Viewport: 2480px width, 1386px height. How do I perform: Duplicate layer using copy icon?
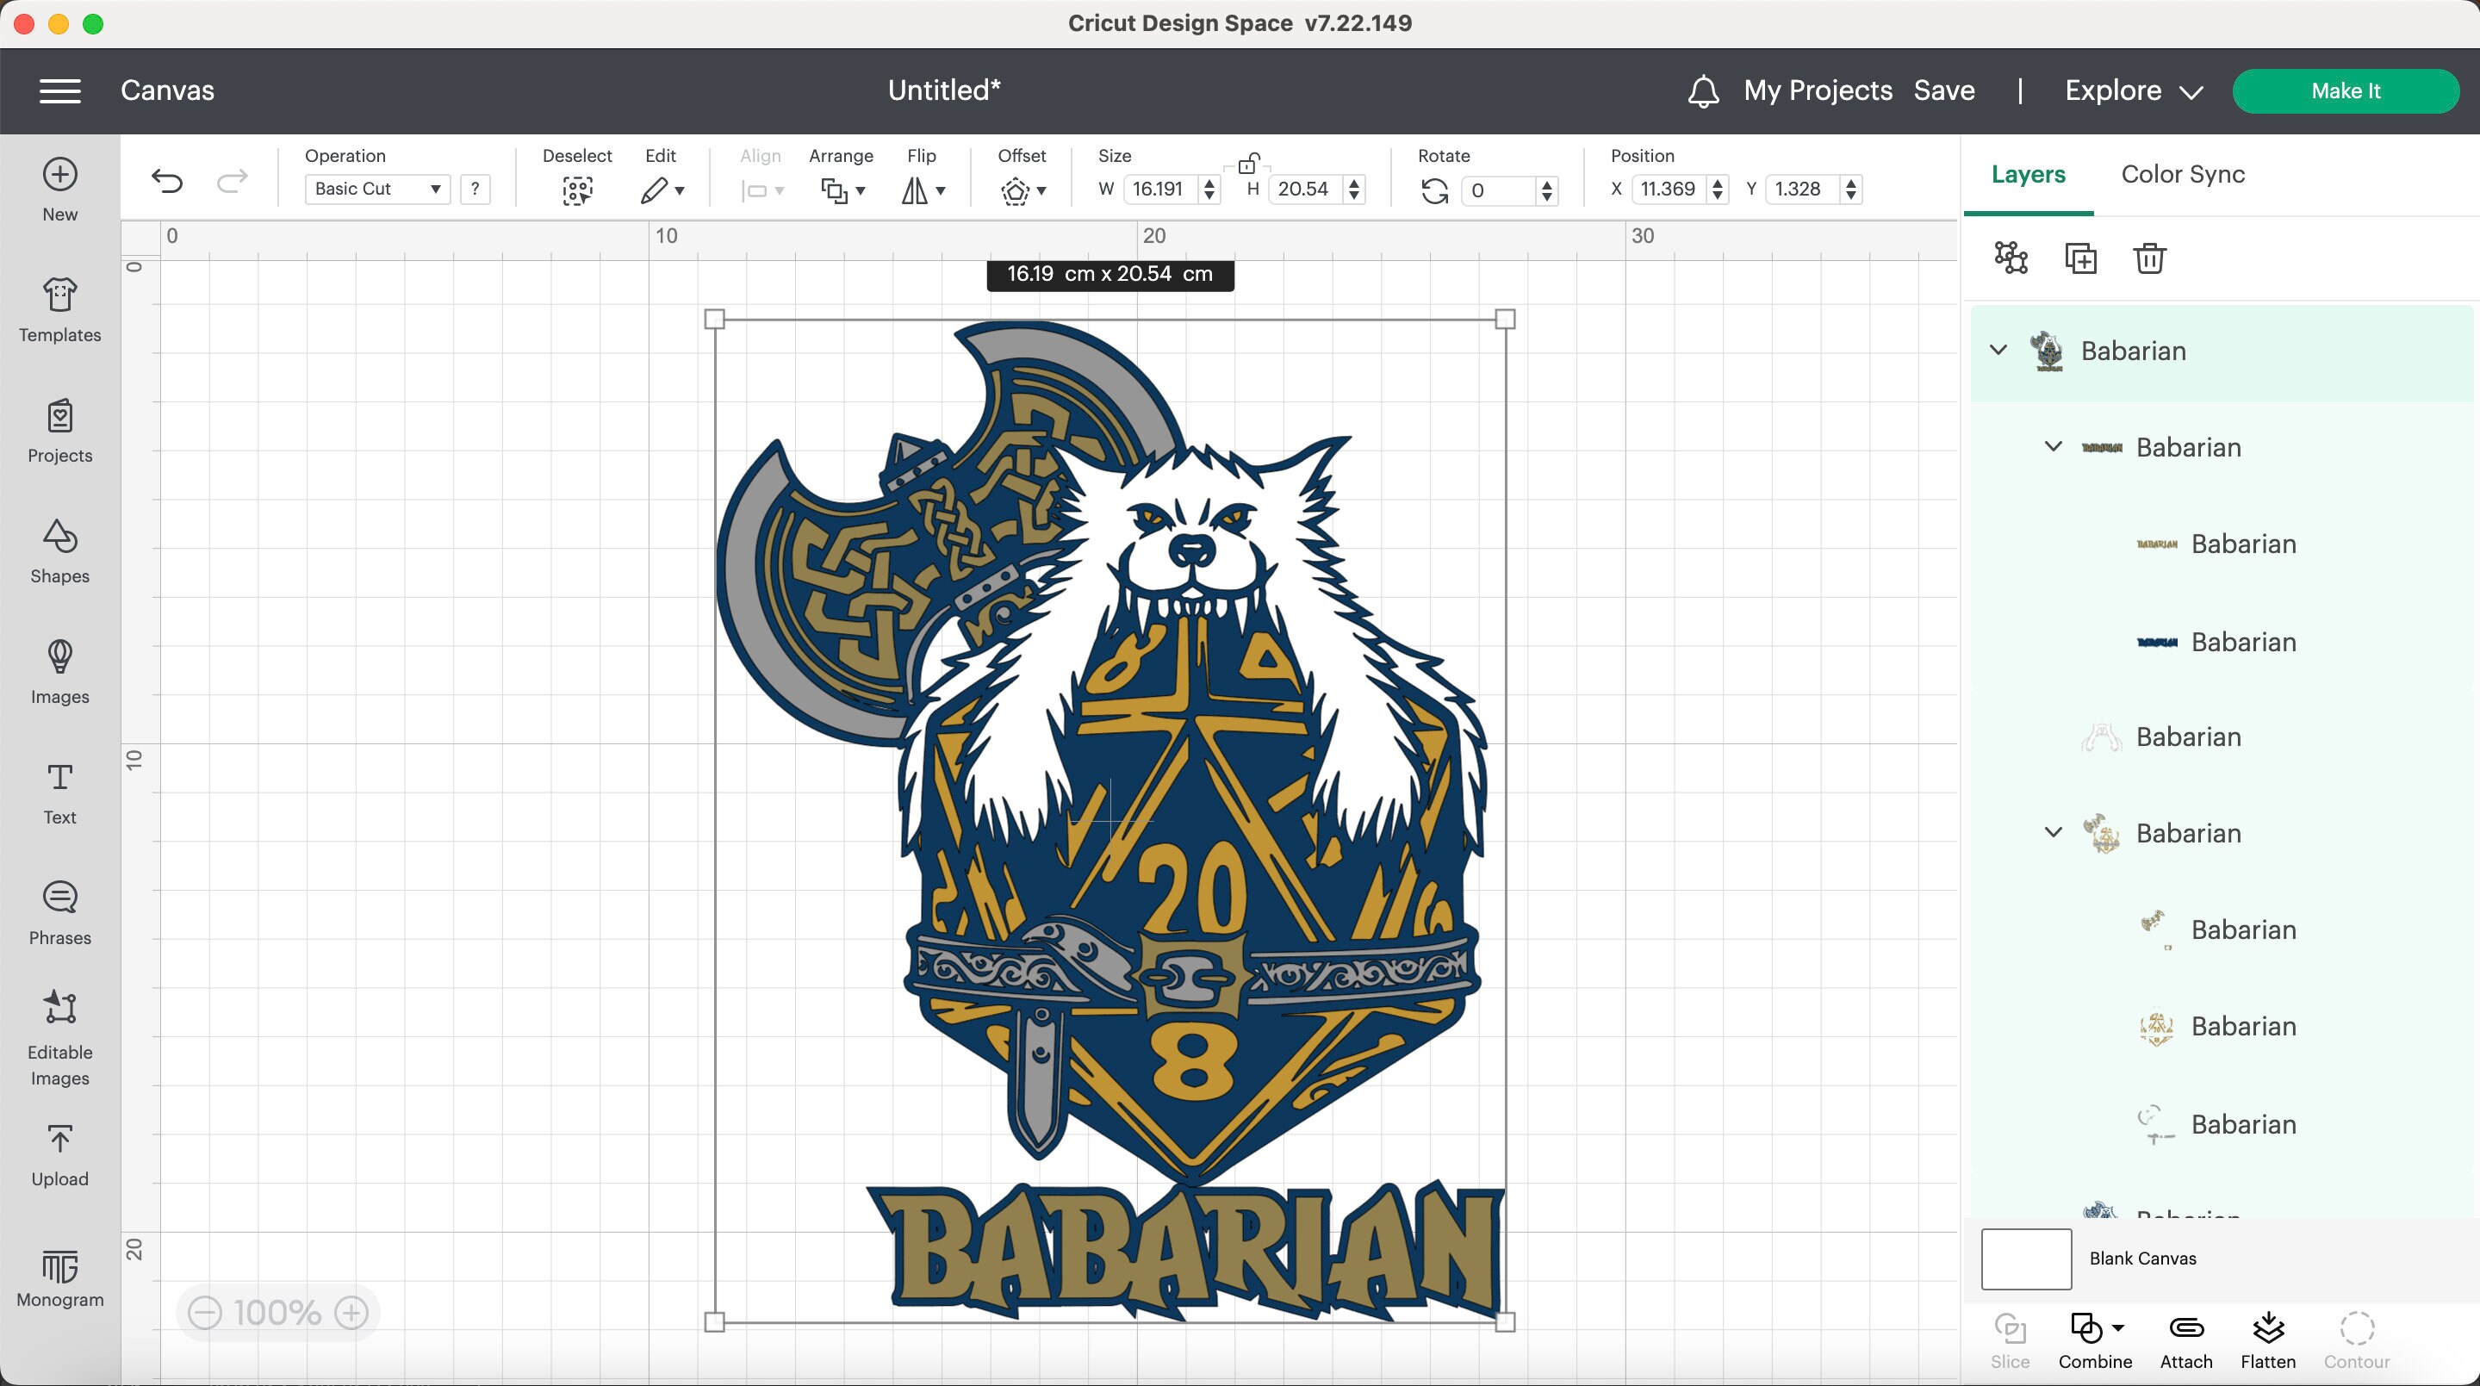coord(2081,258)
